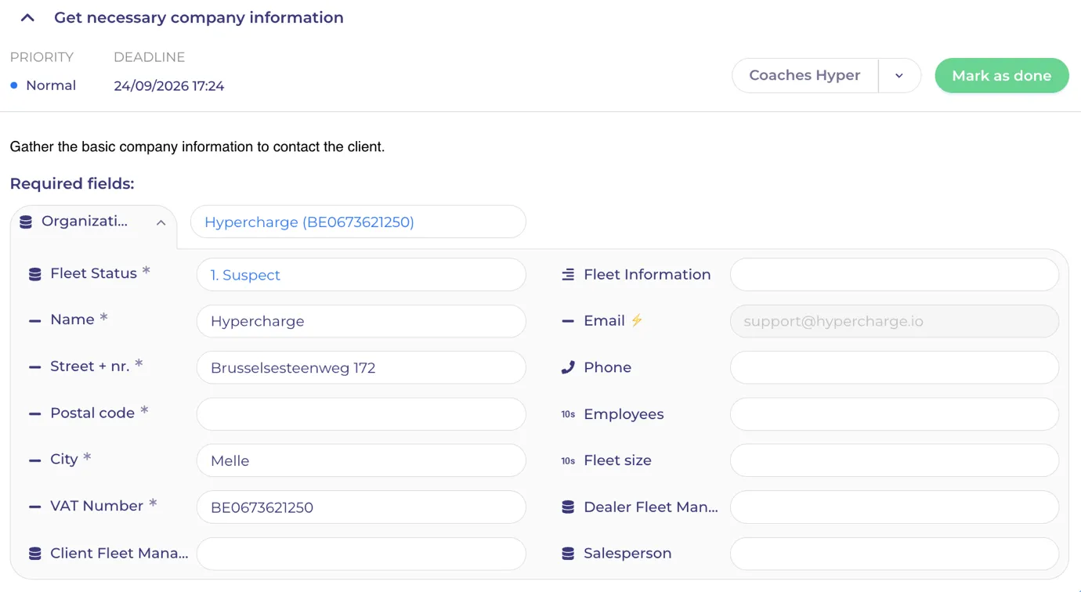
Task: Edit the Name field containing Hypercharge
Action: coord(361,321)
